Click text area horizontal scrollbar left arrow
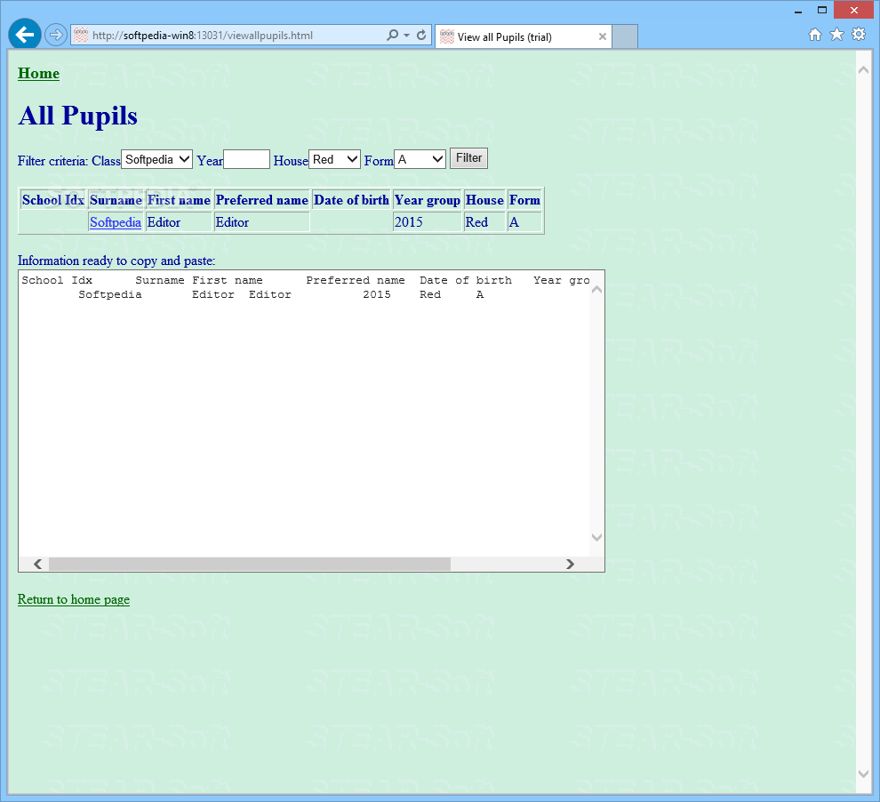The width and height of the screenshot is (880, 802). (37, 564)
